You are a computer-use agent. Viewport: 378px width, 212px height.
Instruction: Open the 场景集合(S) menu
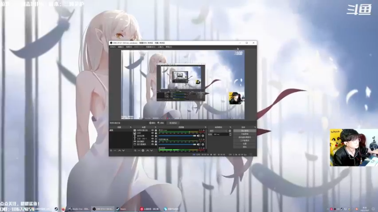point(150,47)
